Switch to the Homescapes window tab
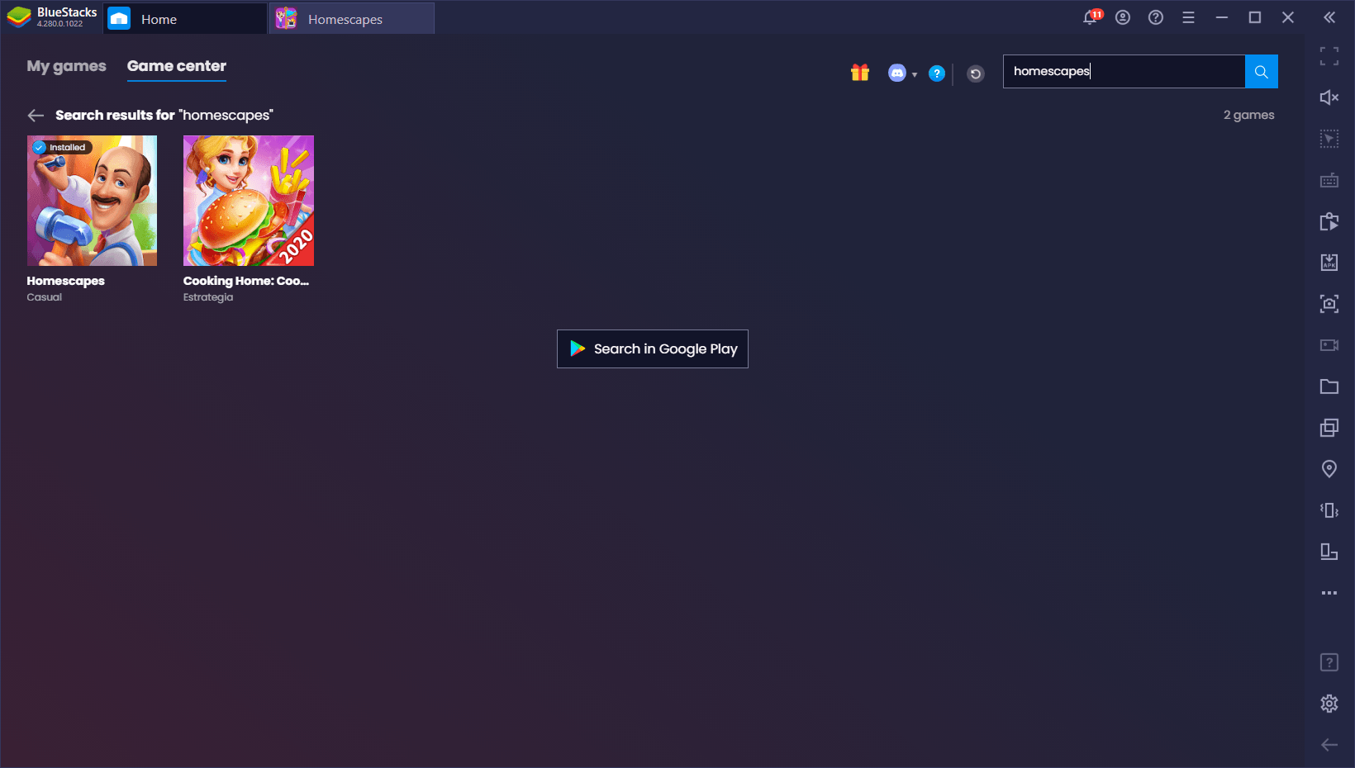Image resolution: width=1355 pixels, height=768 pixels. pos(352,19)
